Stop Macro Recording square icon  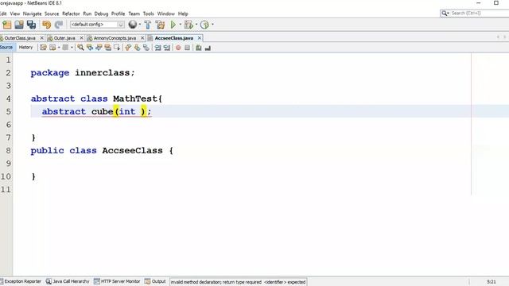(x=188, y=48)
